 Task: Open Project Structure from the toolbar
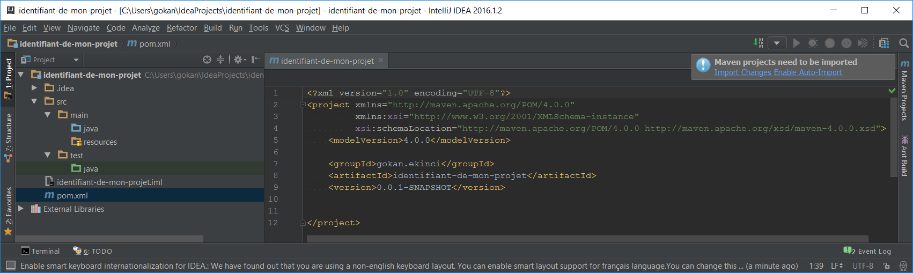pos(884,43)
